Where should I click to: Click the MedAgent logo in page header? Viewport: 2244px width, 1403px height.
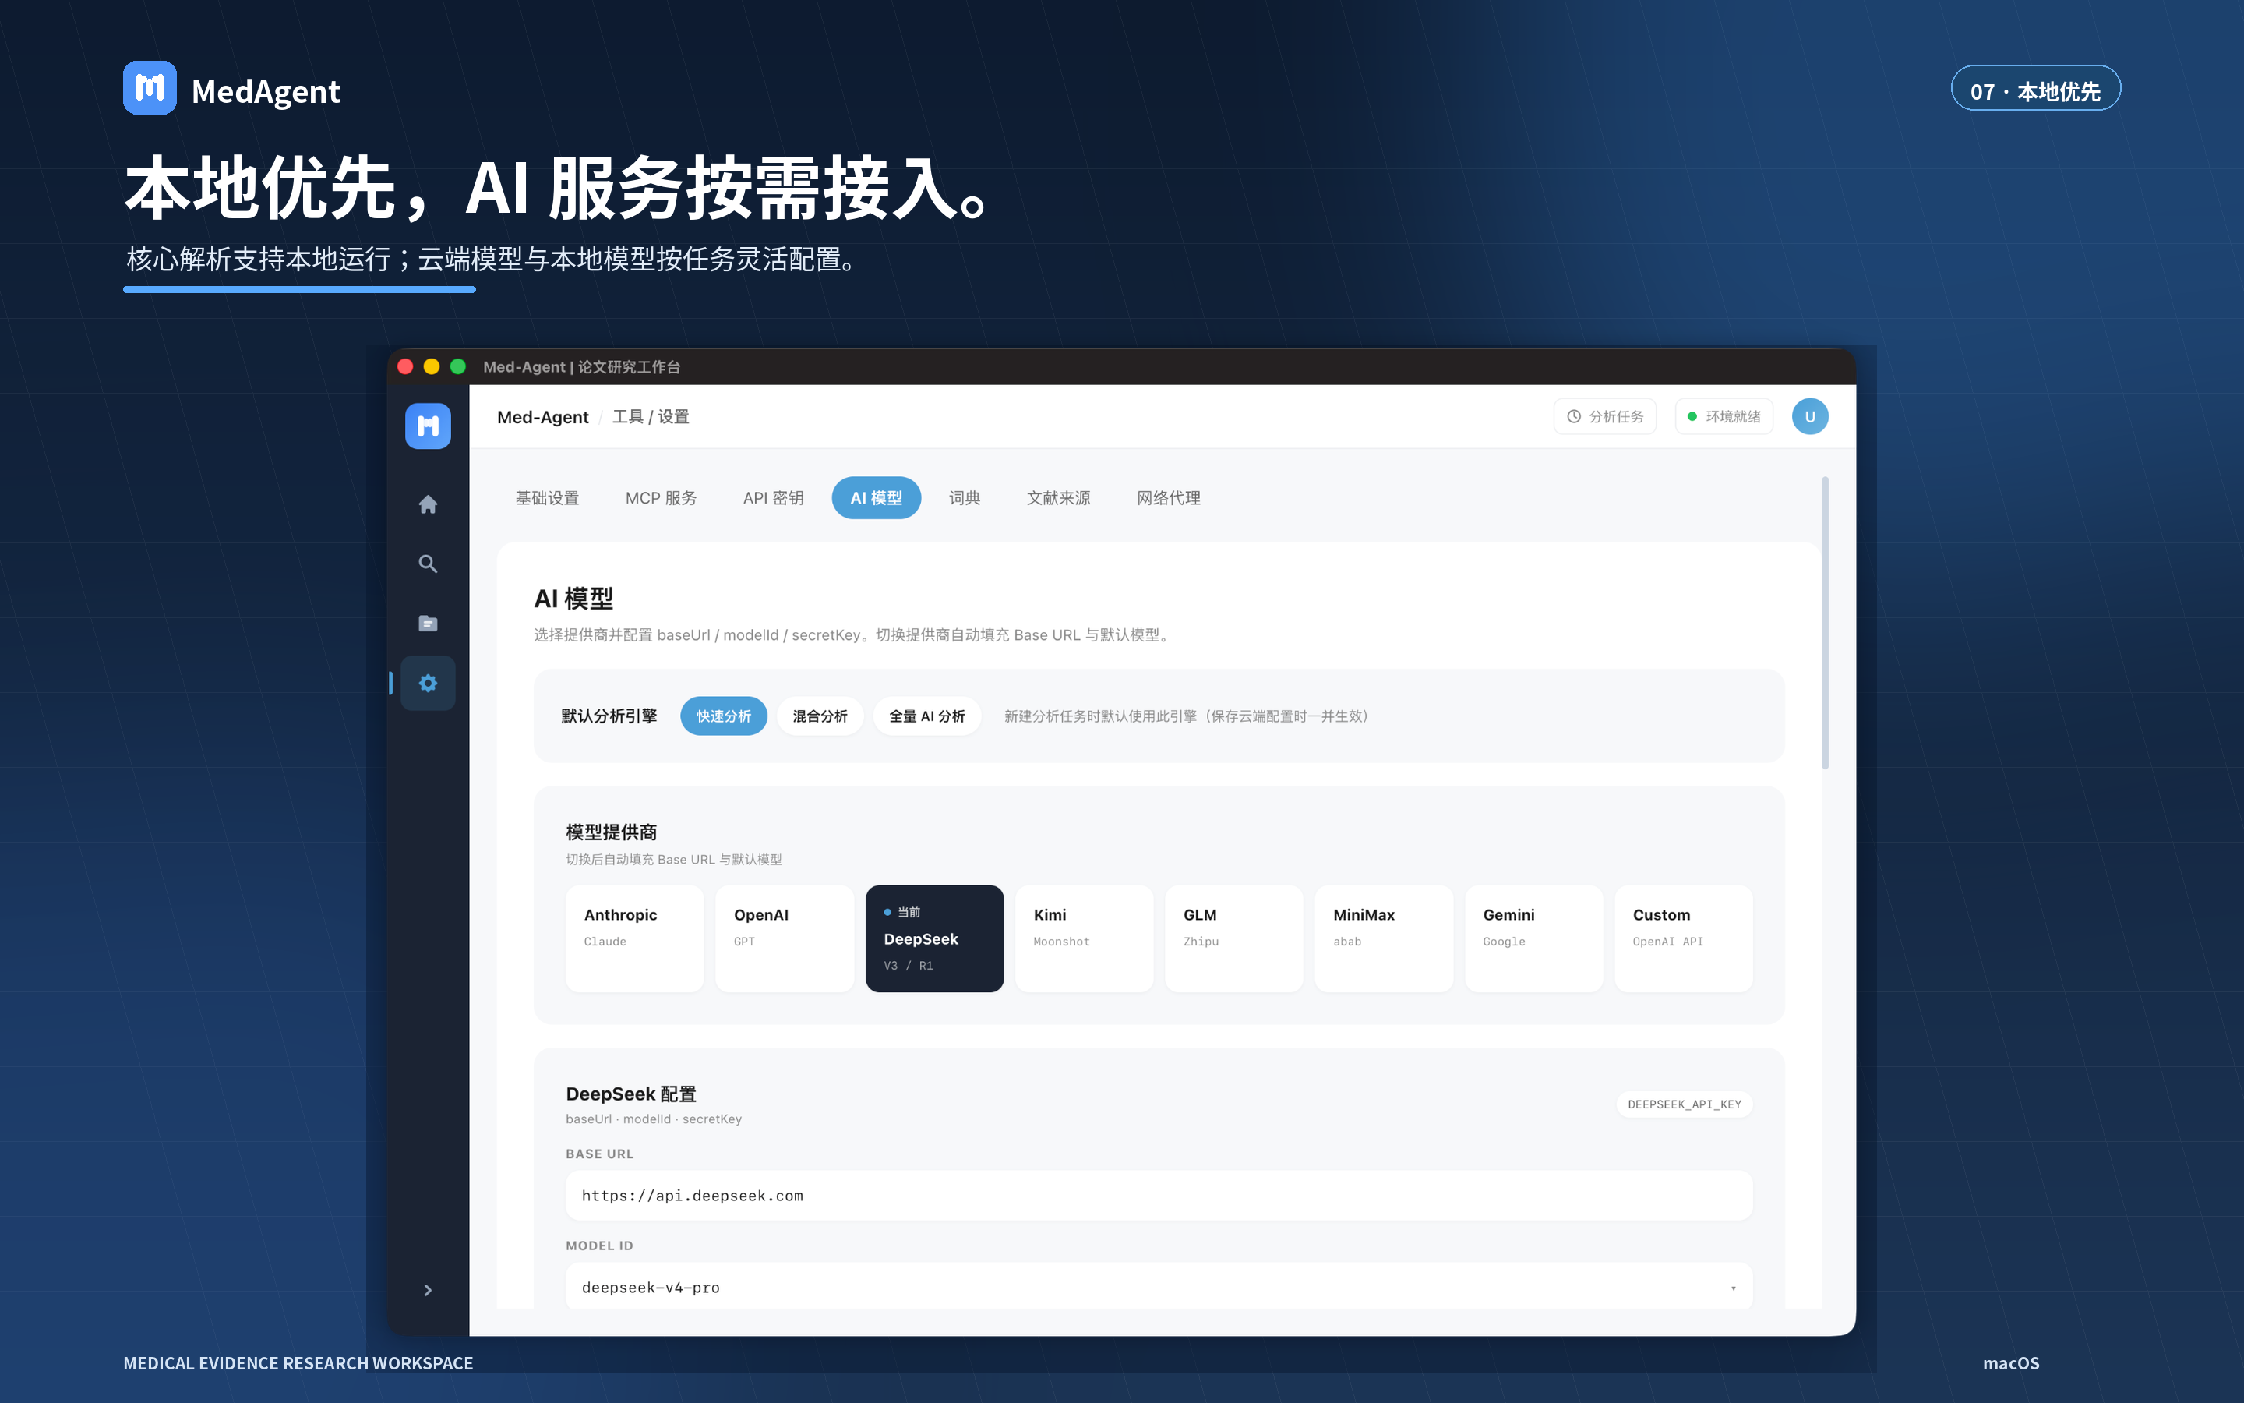pyautogui.click(x=150, y=88)
